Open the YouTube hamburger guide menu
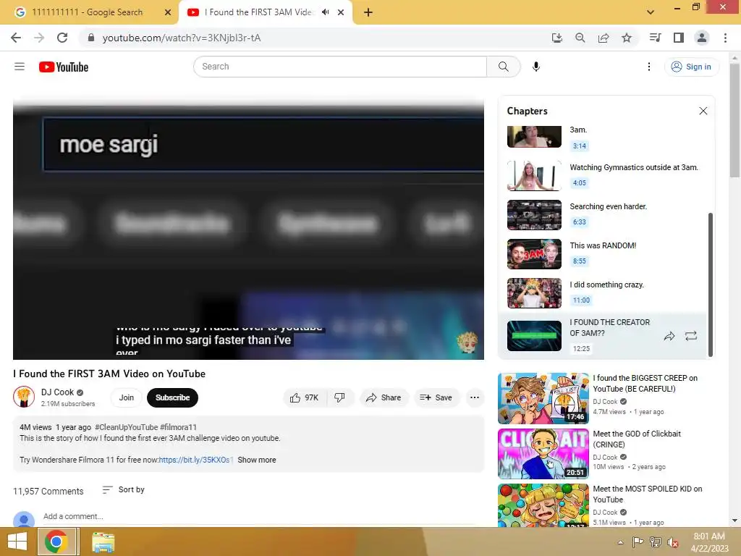 coord(20,67)
